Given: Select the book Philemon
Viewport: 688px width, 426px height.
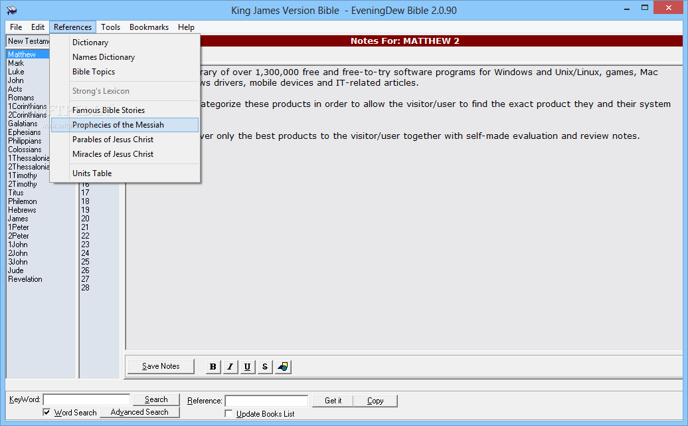Looking at the screenshot, I should click(x=23, y=201).
